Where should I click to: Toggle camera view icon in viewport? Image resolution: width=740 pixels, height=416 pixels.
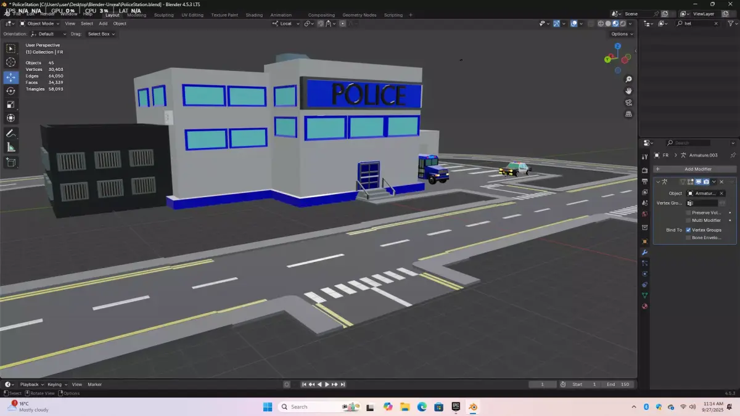click(x=628, y=102)
